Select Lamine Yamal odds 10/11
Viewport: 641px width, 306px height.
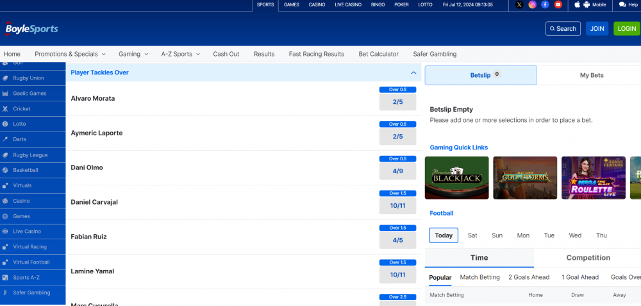398,275
